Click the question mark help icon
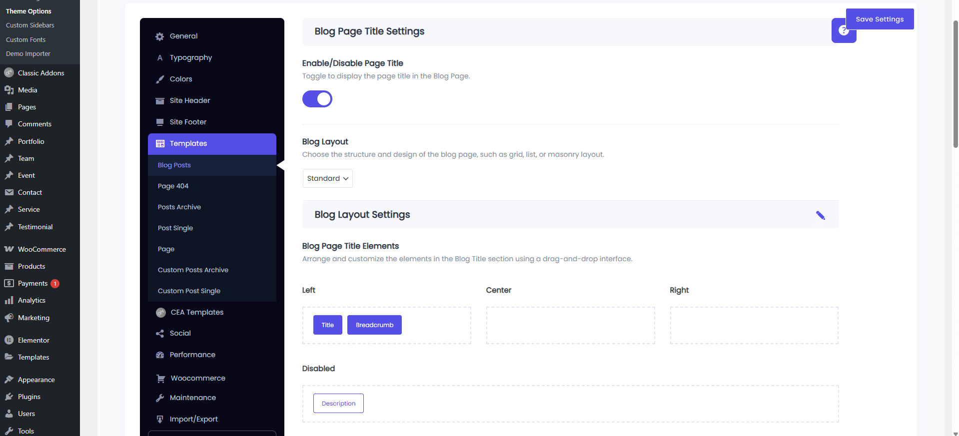Image resolution: width=959 pixels, height=436 pixels. point(843,31)
